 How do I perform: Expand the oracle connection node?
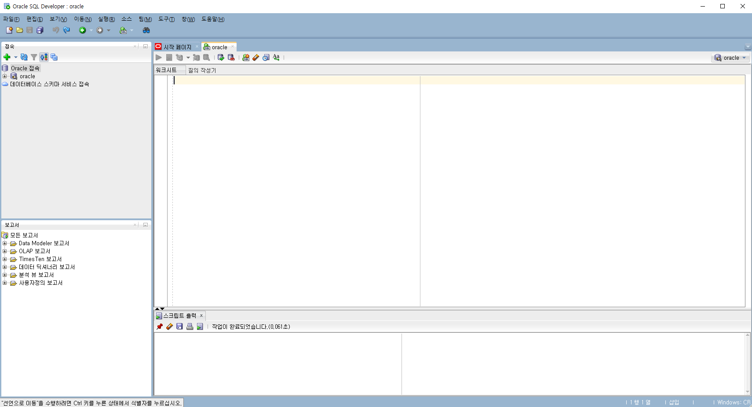(5, 76)
